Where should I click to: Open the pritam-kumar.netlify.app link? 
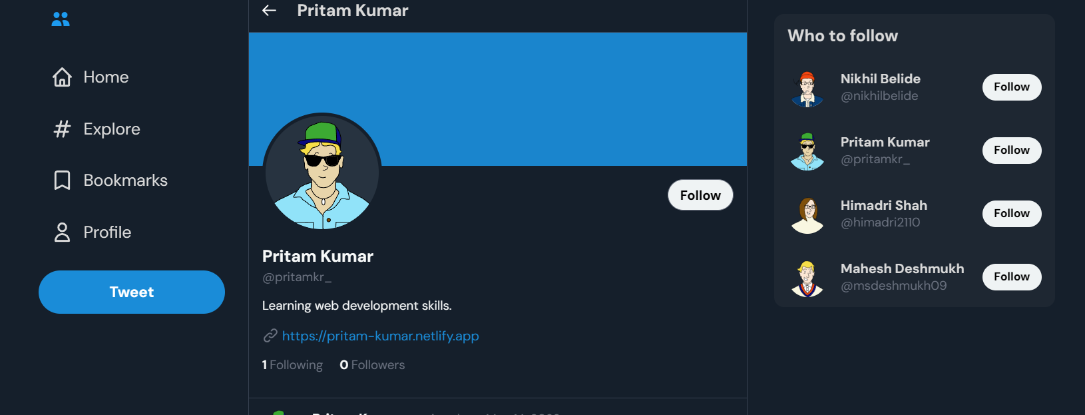(x=381, y=336)
